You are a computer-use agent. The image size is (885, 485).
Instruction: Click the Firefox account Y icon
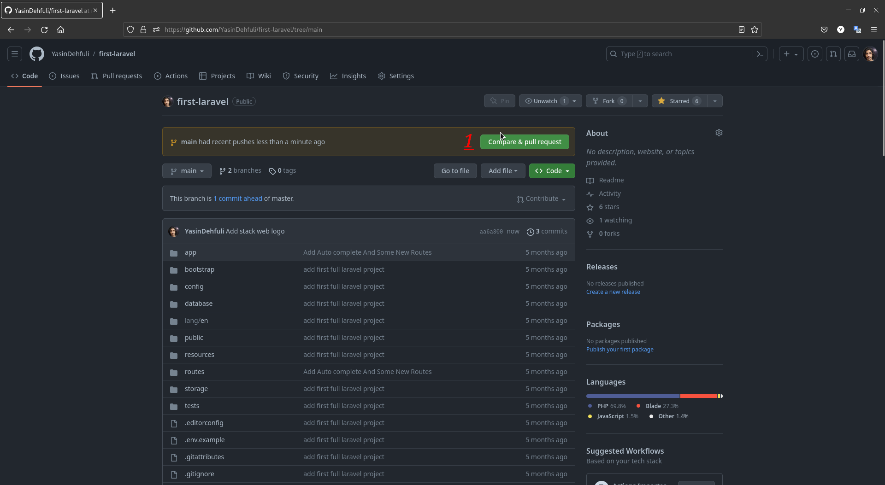[x=841, y=29]
